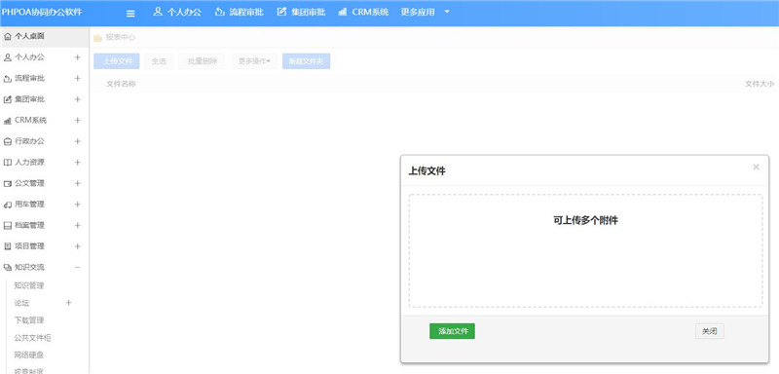Open top menu 更多应用
The image size is (779, 374).
pyautogui.click(x=418, y=12)
